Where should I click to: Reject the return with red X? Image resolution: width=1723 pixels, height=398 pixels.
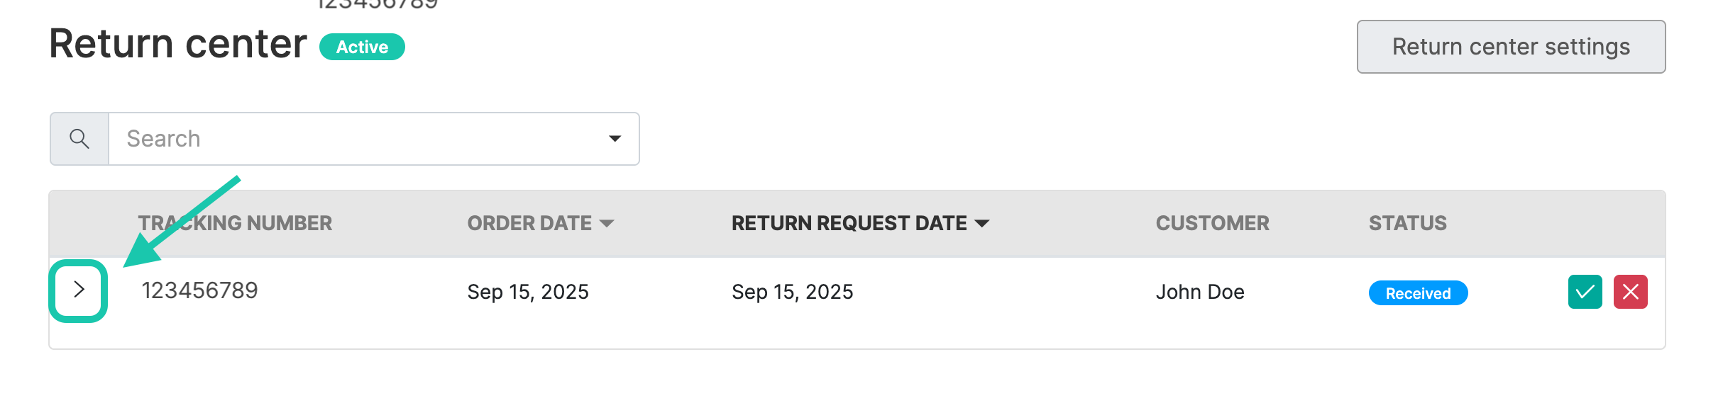pos(1630,292)
